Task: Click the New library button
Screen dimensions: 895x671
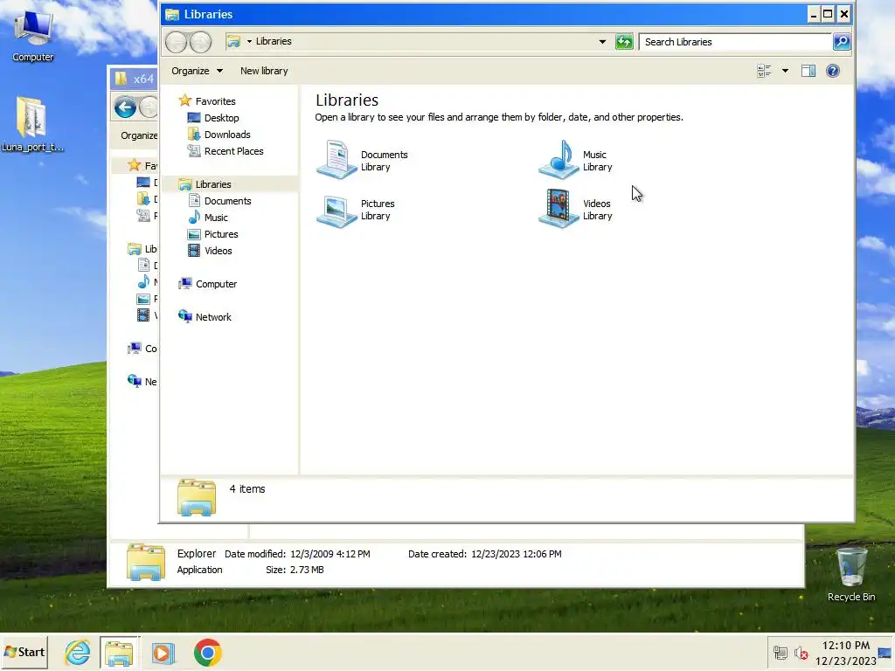Action: click(x=264, y=71)
